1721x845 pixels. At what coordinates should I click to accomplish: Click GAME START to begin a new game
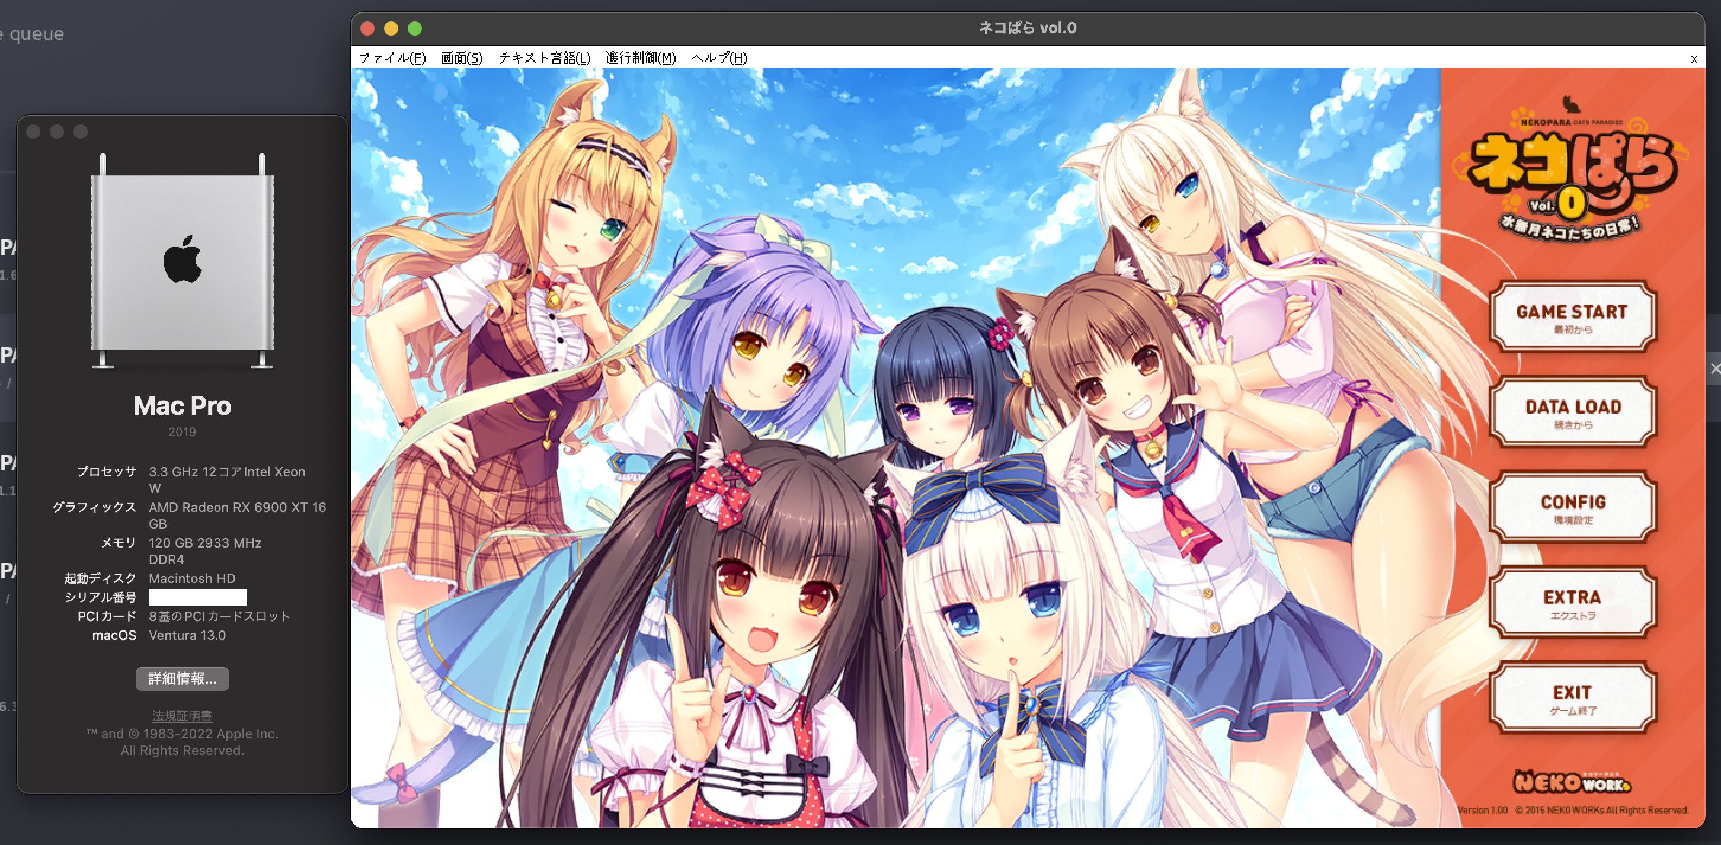pos(1573,318)
